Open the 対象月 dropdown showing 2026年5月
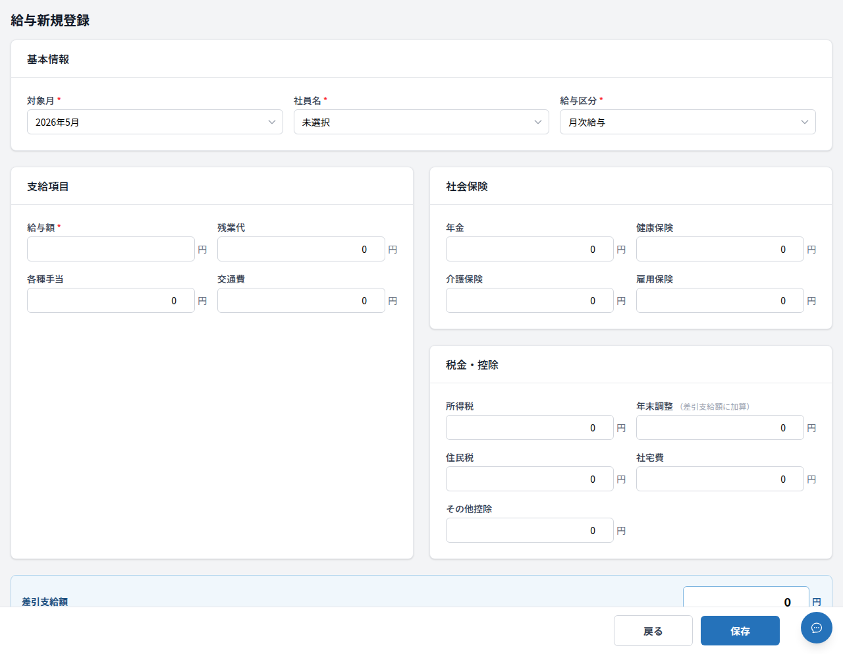 click(x=155, y=122)
